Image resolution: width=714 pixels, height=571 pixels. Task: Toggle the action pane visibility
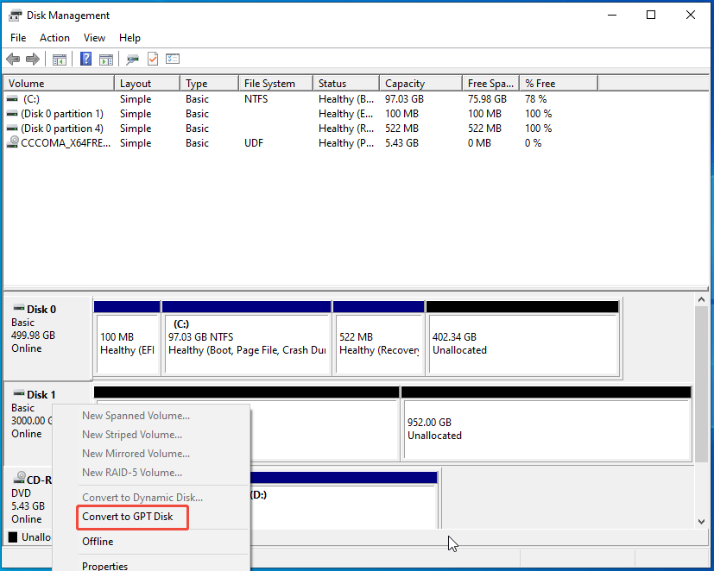point(105,59)
